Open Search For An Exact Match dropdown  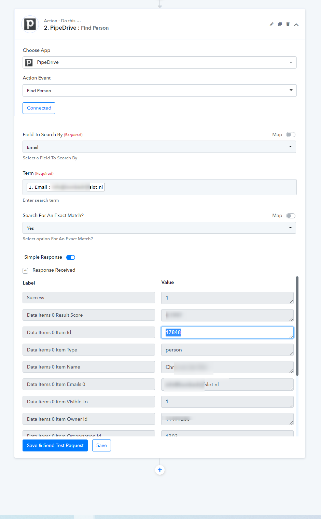159,228
